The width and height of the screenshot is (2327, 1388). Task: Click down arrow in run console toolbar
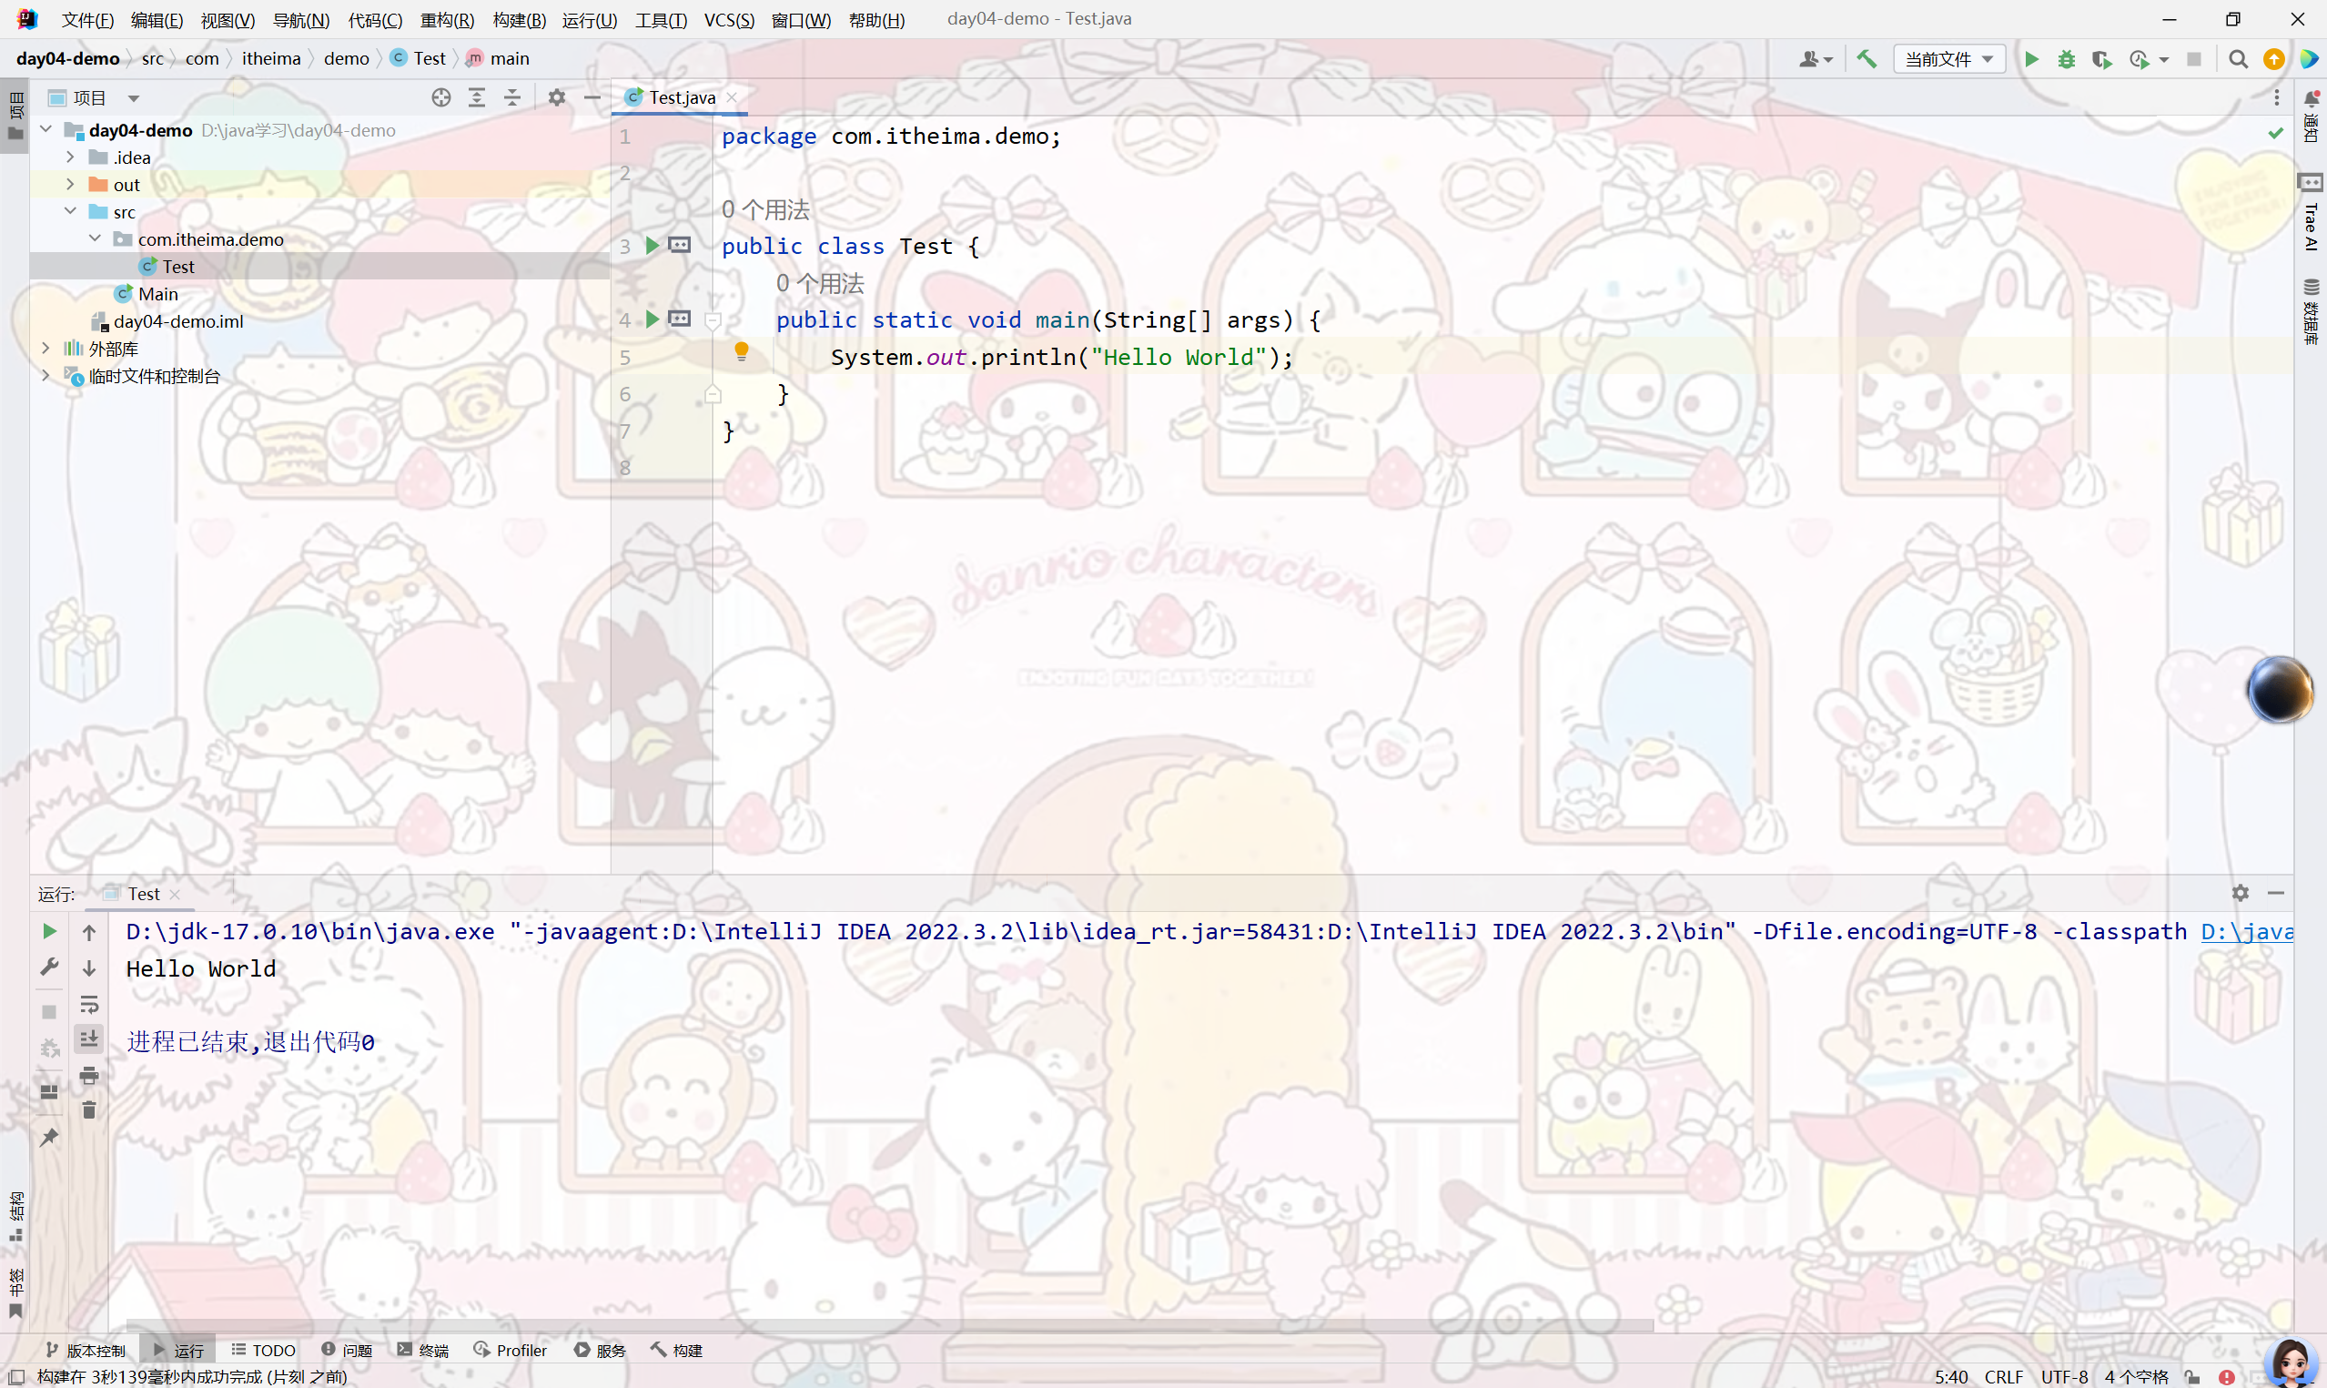pos(89,968)
